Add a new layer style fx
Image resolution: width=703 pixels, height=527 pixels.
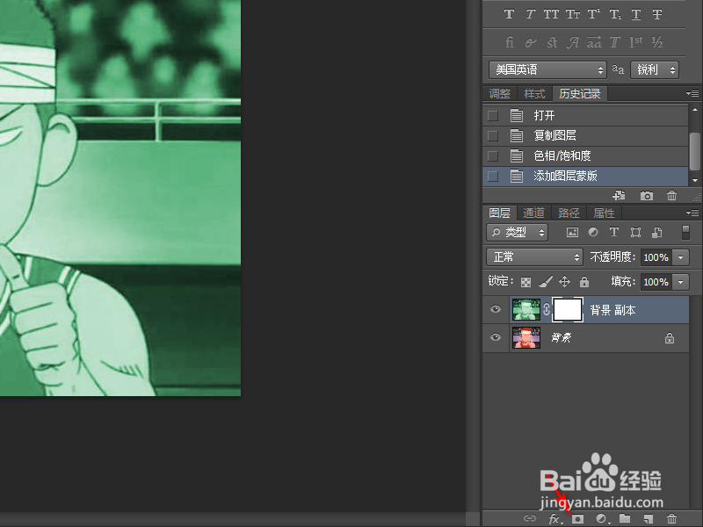555,519
